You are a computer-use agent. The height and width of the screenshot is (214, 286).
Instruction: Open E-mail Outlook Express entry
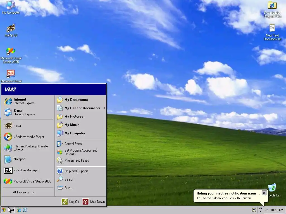pos(28,113)
